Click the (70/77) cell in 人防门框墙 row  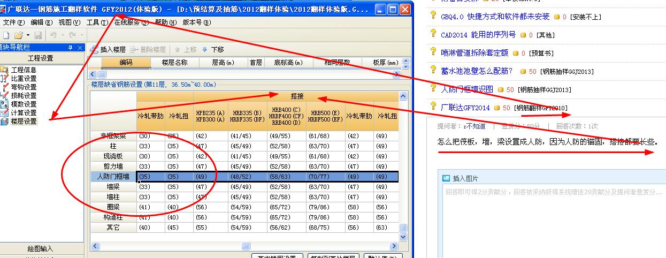click(326, 177)
